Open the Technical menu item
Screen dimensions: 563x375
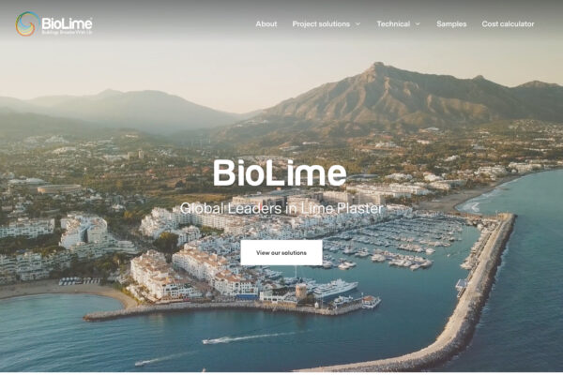(x=393, y=24)
